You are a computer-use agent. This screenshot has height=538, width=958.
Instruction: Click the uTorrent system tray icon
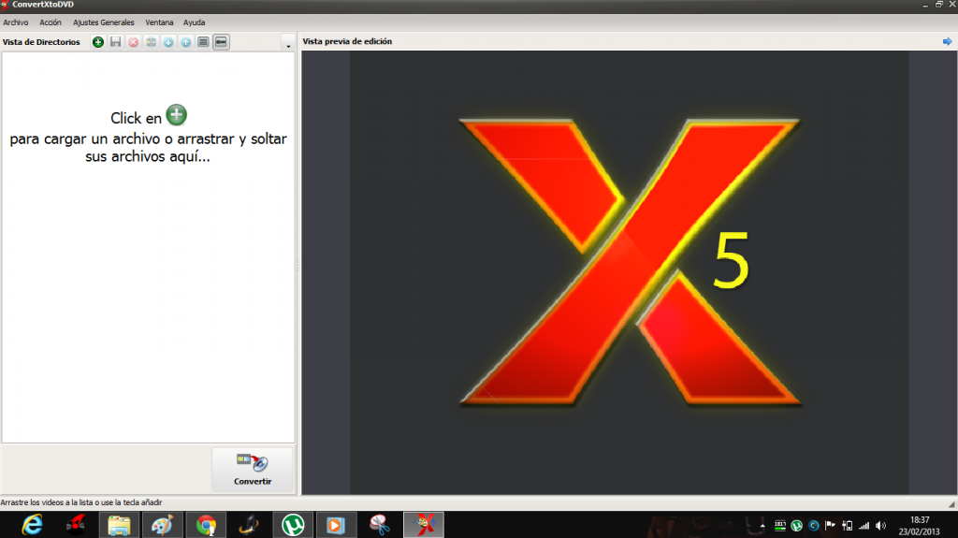click(x=797, y=525)
